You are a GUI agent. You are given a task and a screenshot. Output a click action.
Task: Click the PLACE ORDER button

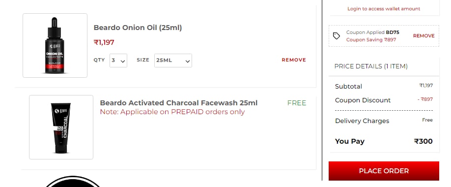point(384,171)
